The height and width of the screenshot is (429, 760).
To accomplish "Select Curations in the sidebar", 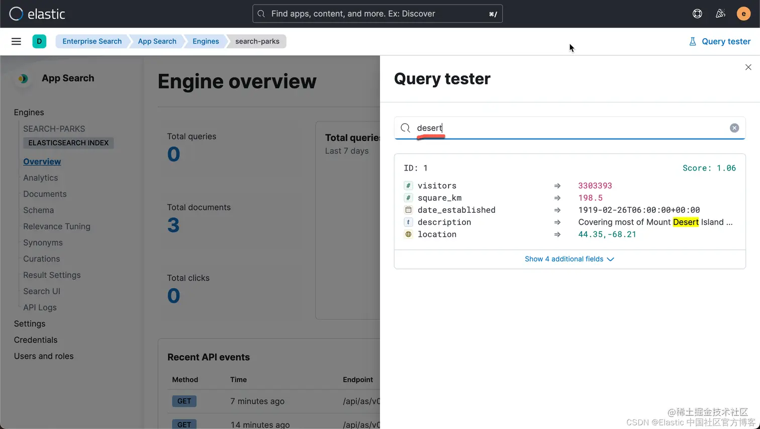I will (41, 259).
